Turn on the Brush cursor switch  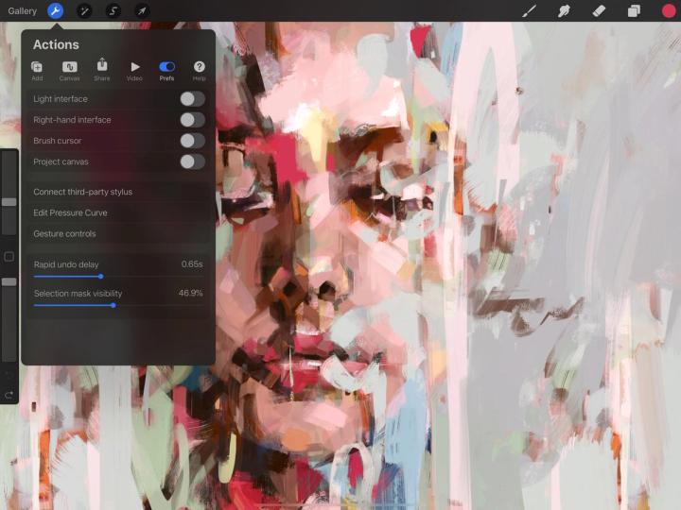pyautogui.click(x=192, y=141)
